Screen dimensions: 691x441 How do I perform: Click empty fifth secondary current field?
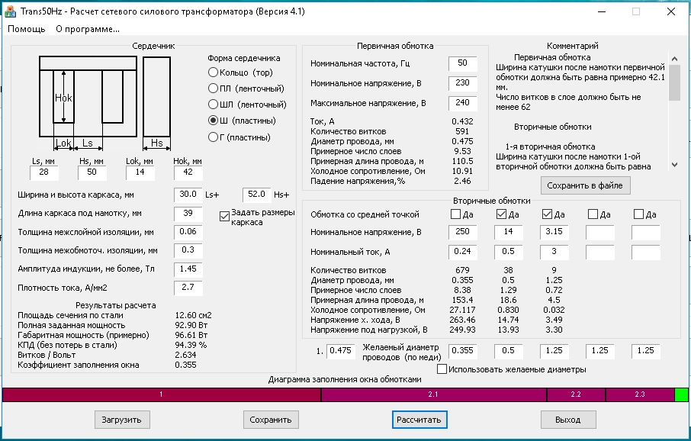tap(646, 252)
